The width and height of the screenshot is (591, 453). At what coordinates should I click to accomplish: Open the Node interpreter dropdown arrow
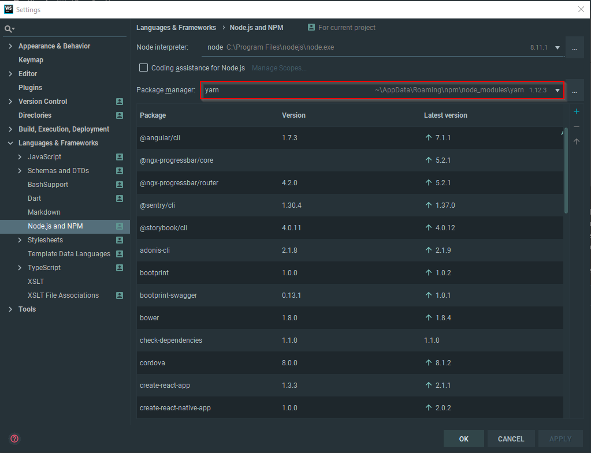point(557,47)
